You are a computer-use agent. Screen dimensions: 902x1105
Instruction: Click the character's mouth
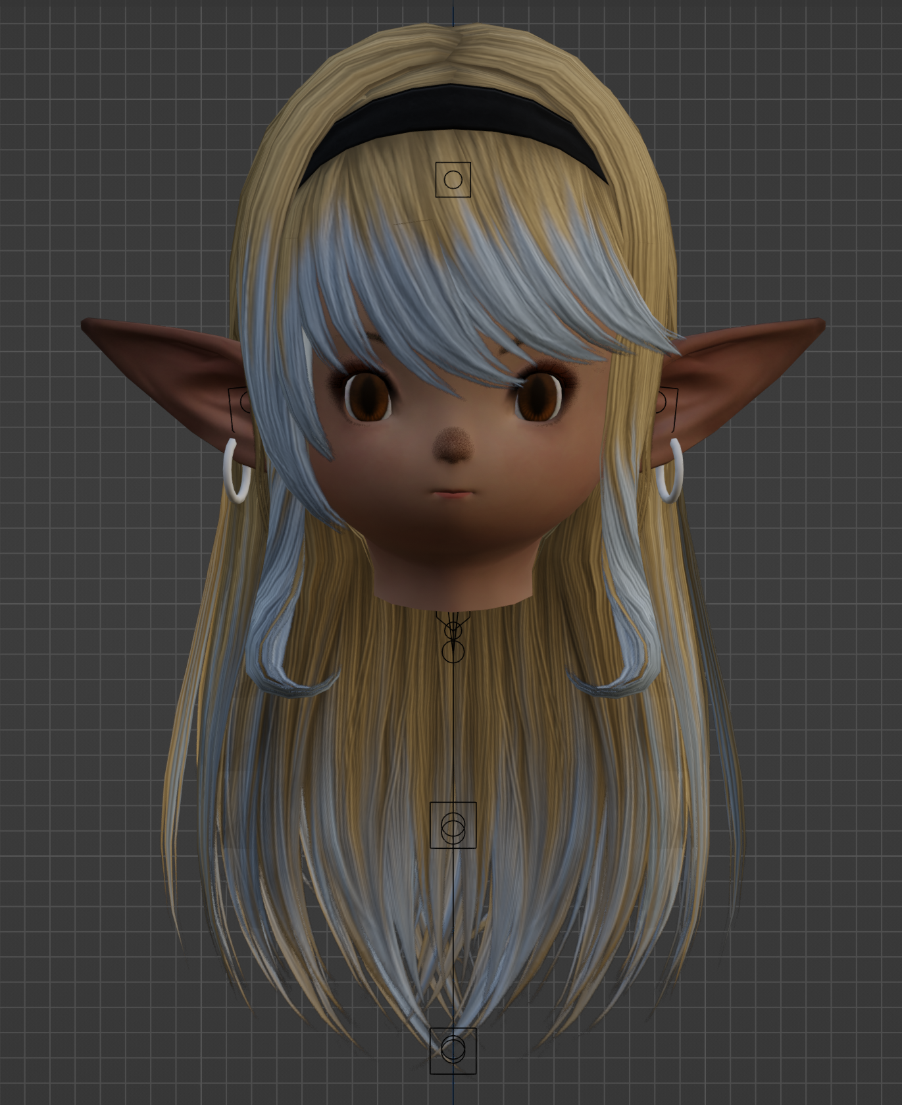click(451, 493)
